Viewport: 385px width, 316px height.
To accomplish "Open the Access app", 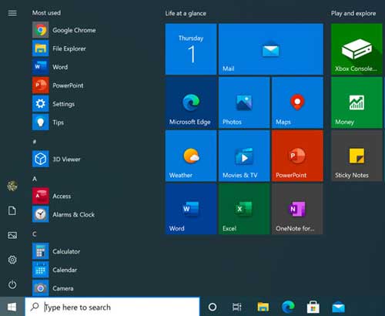I will point(52,196).
